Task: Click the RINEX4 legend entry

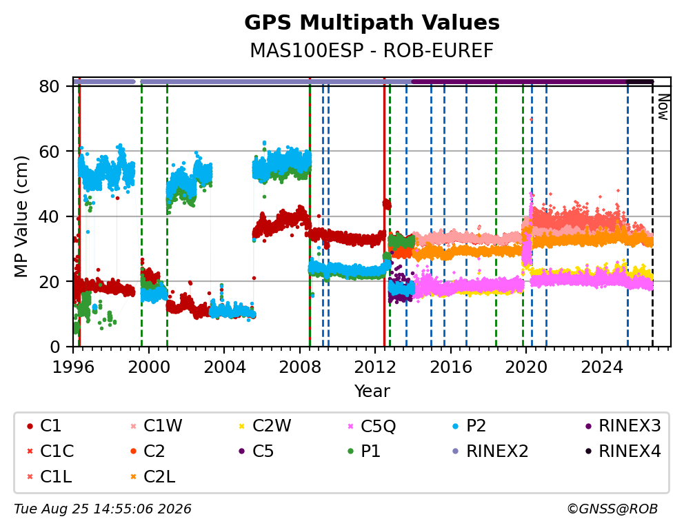Action: (623, 451)
